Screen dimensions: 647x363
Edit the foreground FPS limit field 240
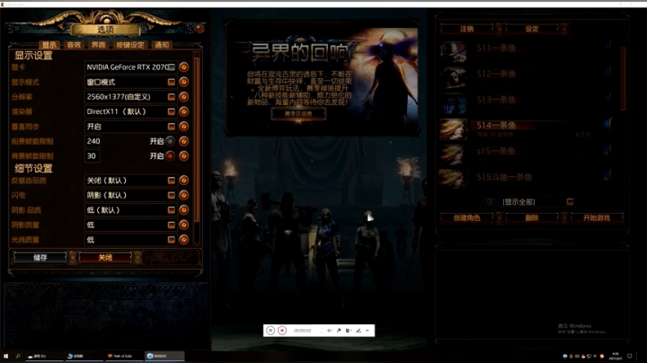pyautogui.click(x=93, y=141)
